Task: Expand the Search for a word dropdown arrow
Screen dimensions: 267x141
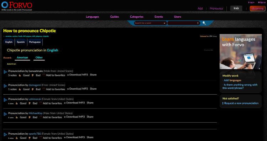Action: tap(164, 23)
